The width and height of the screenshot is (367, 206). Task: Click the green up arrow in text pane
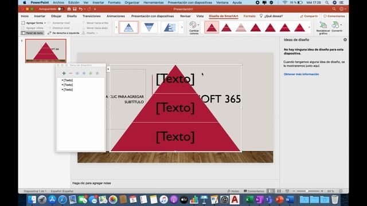(91, 73)
